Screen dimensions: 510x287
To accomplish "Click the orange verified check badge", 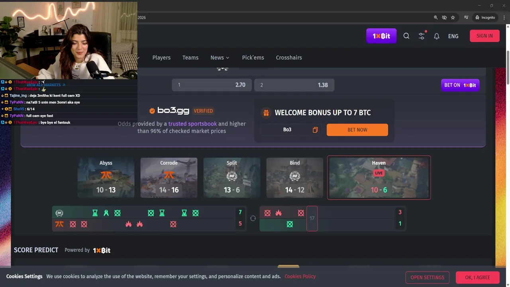I will coord(152,111).
